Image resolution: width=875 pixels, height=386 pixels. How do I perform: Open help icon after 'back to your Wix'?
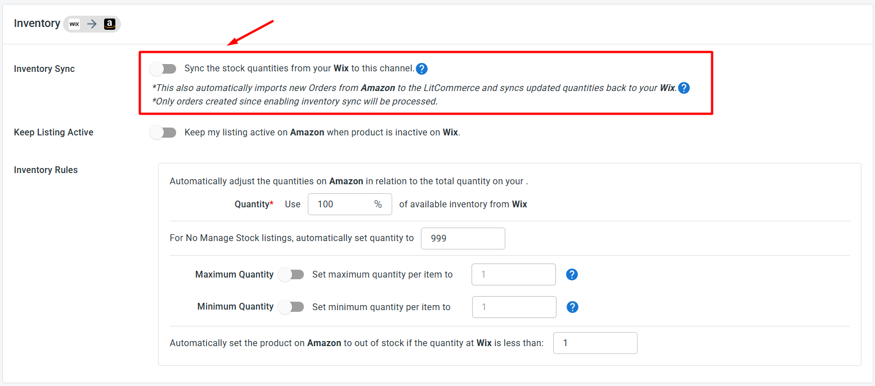pyautogui.click(x=684, y=88)
